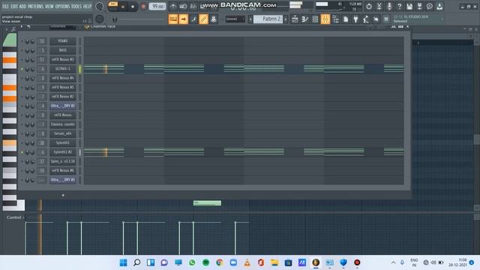Click the main volume knob

(x=100, y=6)
